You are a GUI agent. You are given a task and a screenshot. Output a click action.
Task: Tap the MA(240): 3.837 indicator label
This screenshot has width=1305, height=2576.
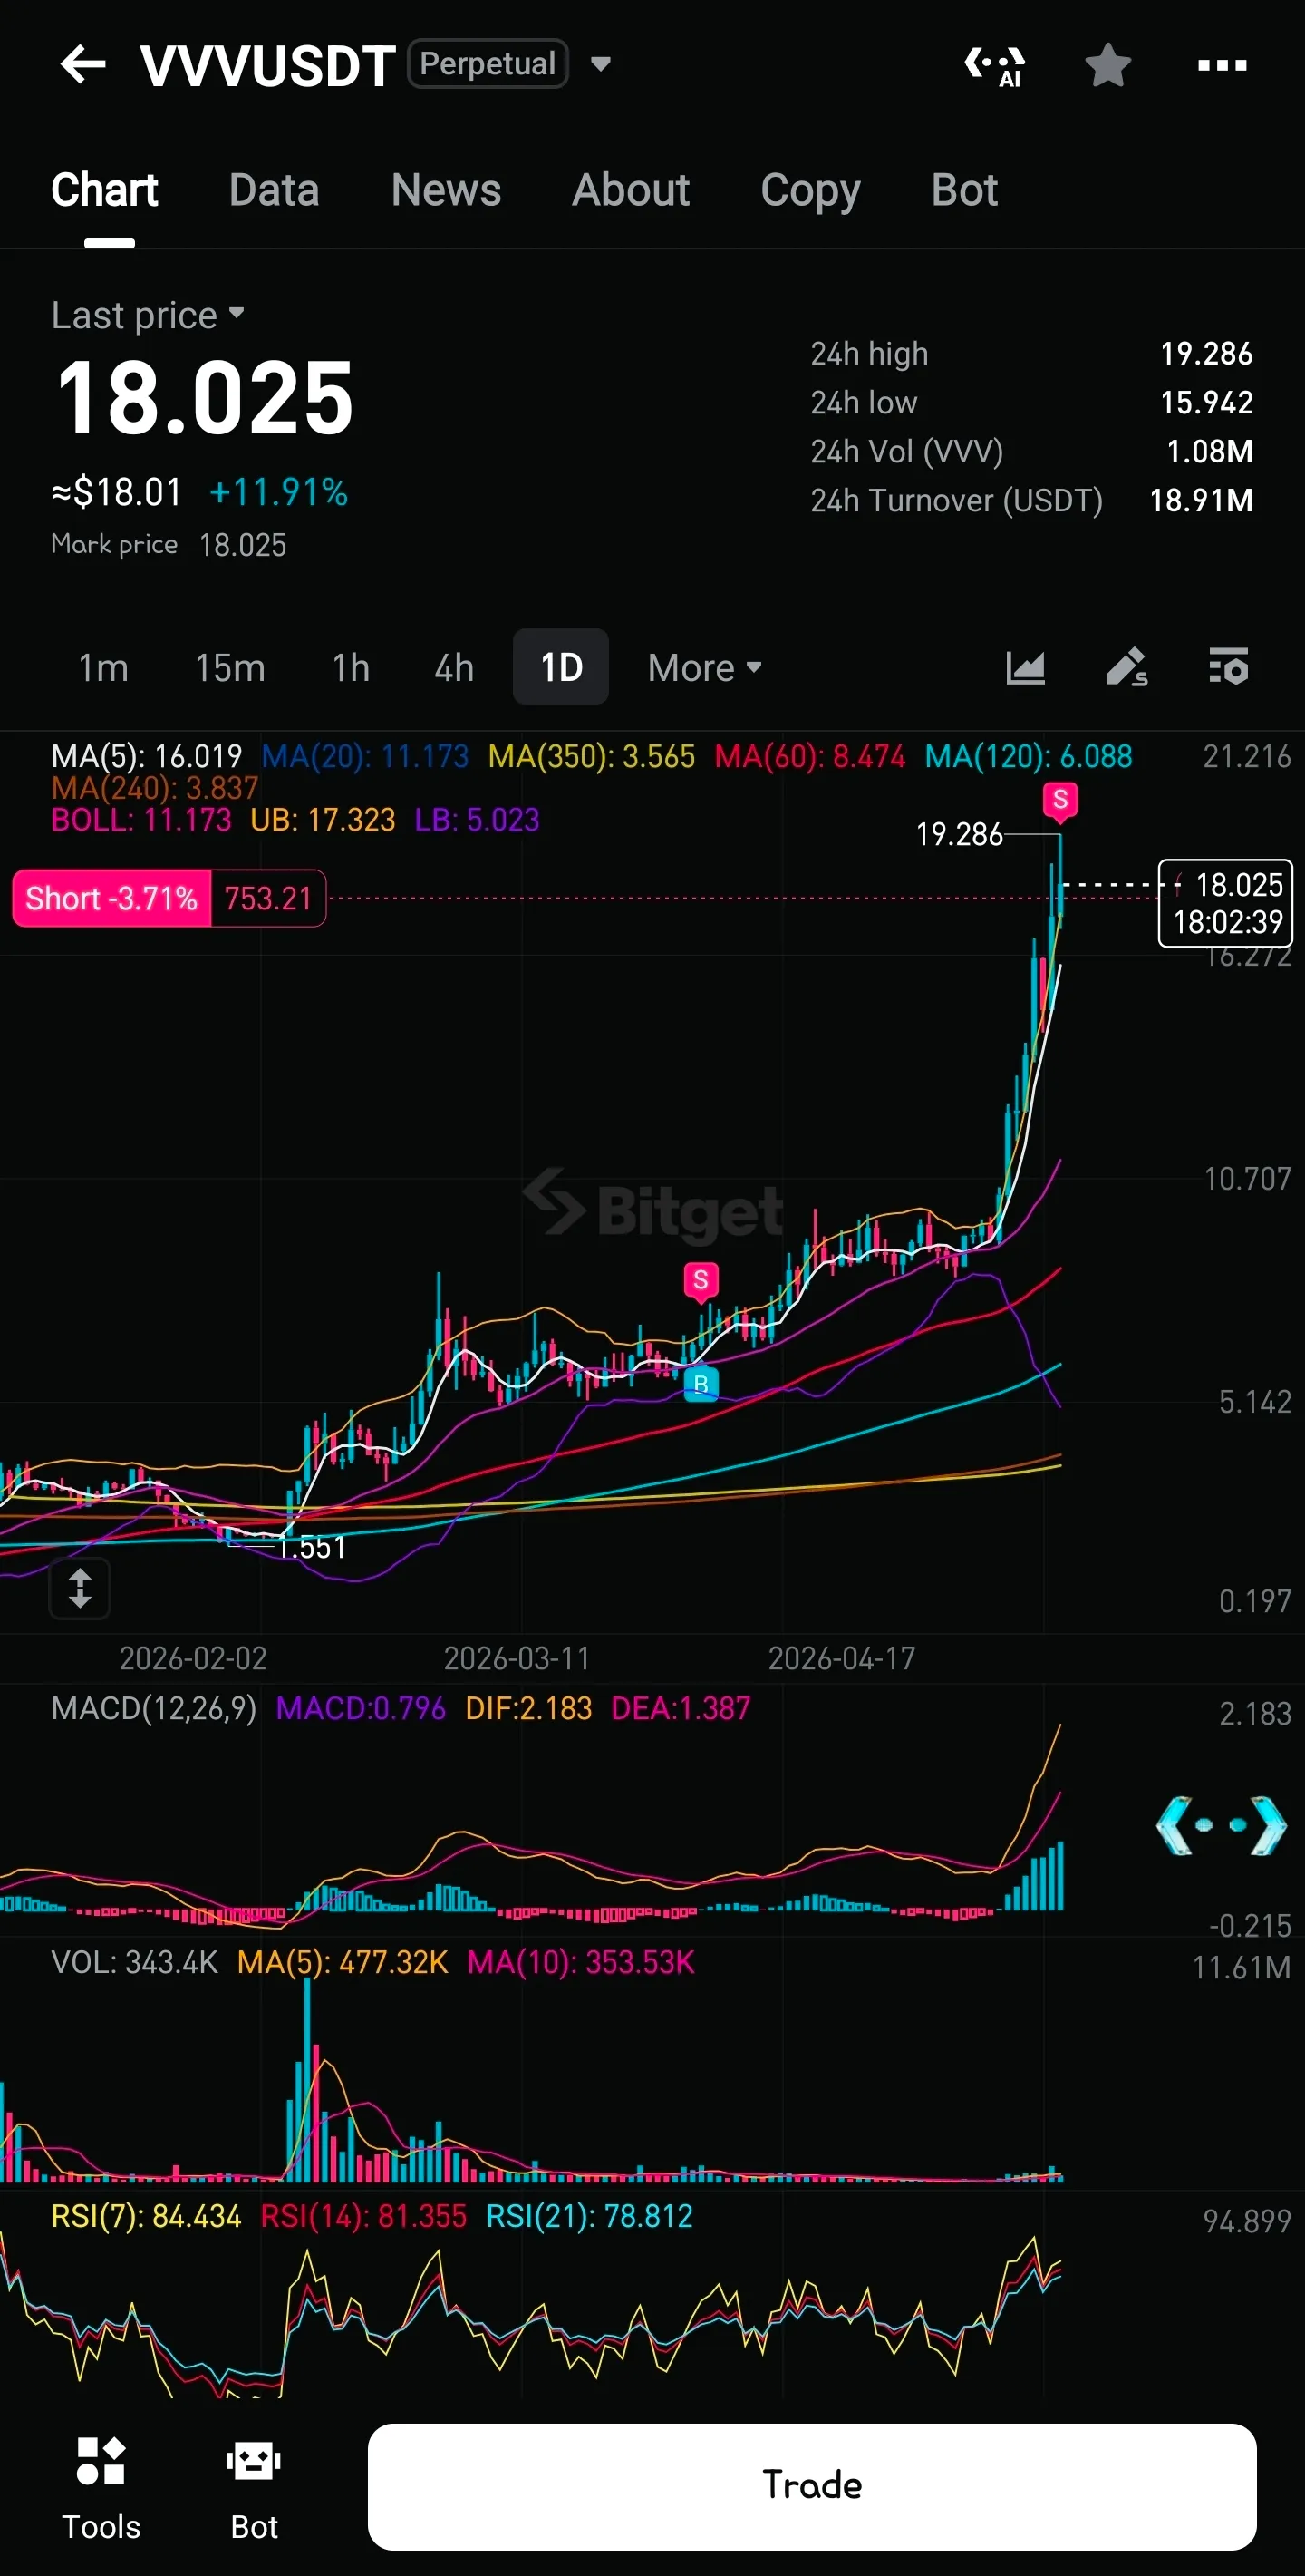[x=155, y=788]
